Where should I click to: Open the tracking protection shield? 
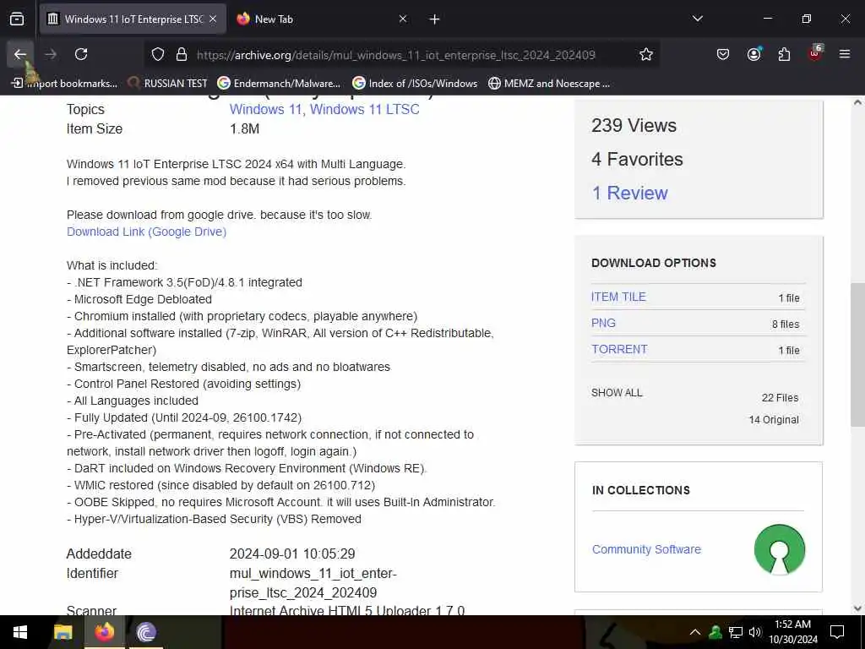(158, 55)
